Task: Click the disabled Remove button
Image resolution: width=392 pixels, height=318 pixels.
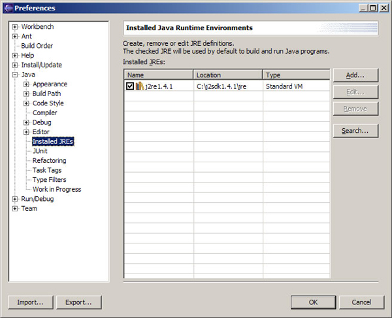Action: tap(355, 109)
